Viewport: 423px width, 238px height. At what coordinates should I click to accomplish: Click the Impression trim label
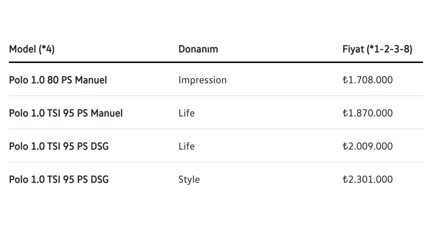pos(203,80)
